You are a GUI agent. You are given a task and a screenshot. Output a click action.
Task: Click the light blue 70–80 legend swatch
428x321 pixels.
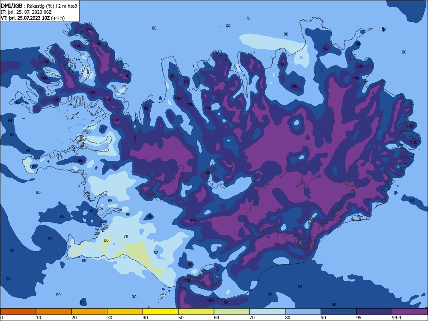(267, 312)
